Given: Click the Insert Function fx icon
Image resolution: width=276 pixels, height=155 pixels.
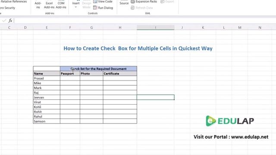Looking at the screenshot, I should (10, 21).
